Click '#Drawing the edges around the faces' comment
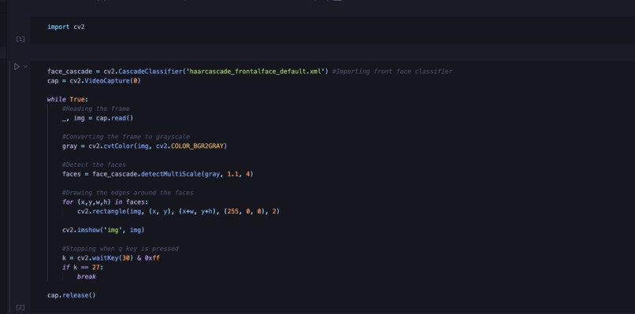The width and height of the screenshot is (635, 314). click(x=128, y=193)
